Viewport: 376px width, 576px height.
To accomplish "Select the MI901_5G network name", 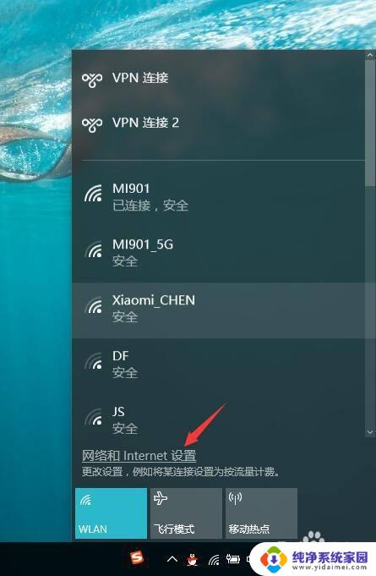I will (x=143, y=244).
